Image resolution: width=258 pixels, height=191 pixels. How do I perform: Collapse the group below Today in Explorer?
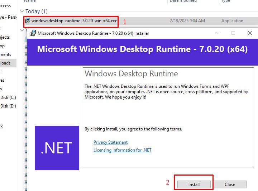point(22,30)
